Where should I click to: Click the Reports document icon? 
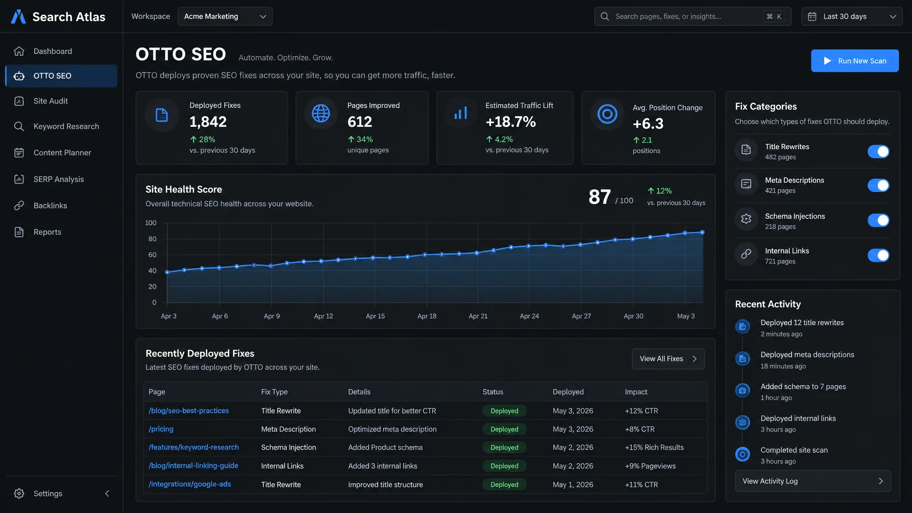(x=19, y=232)
